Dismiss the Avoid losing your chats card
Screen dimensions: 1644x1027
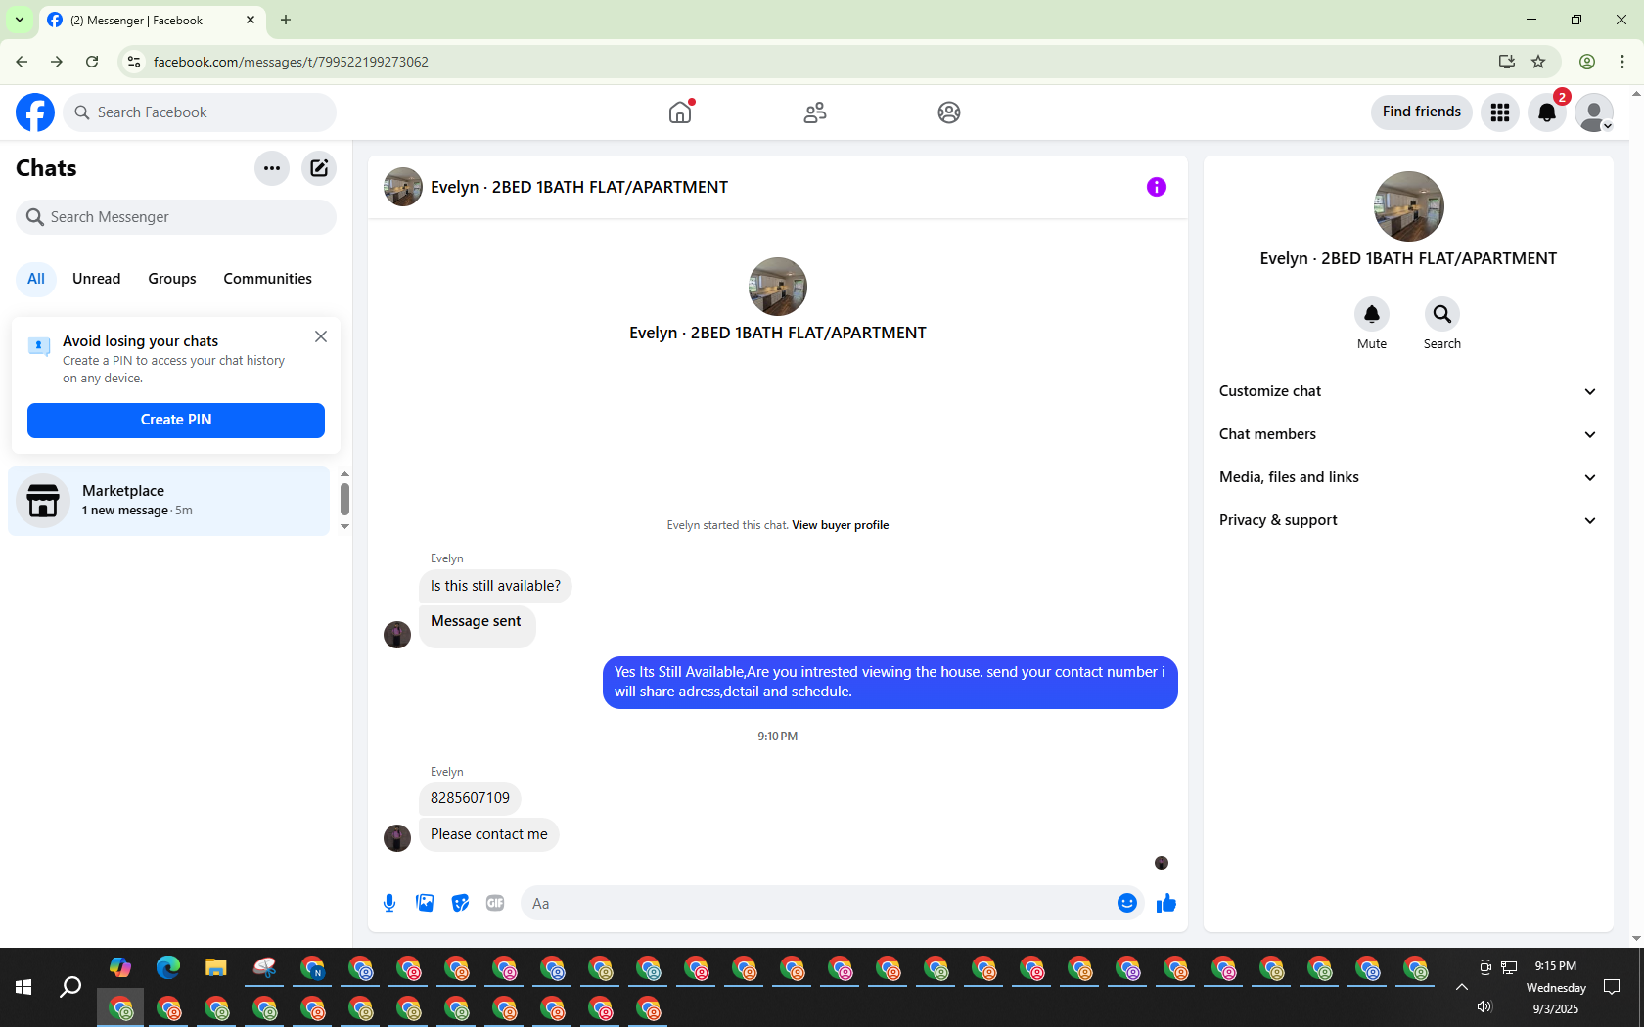coord(321,336)
